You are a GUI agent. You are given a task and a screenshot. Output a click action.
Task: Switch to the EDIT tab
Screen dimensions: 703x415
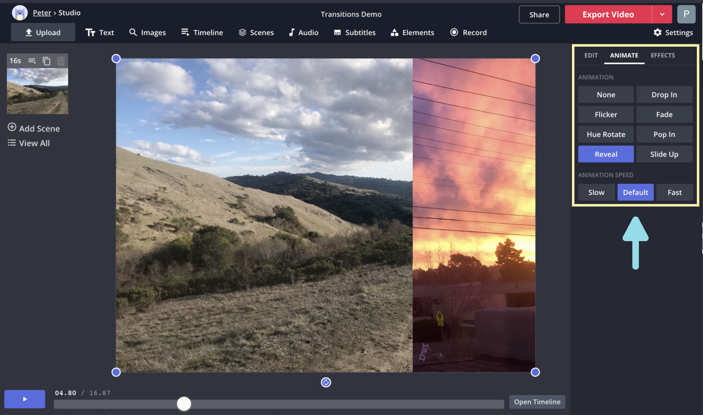[x=591, y=55]
